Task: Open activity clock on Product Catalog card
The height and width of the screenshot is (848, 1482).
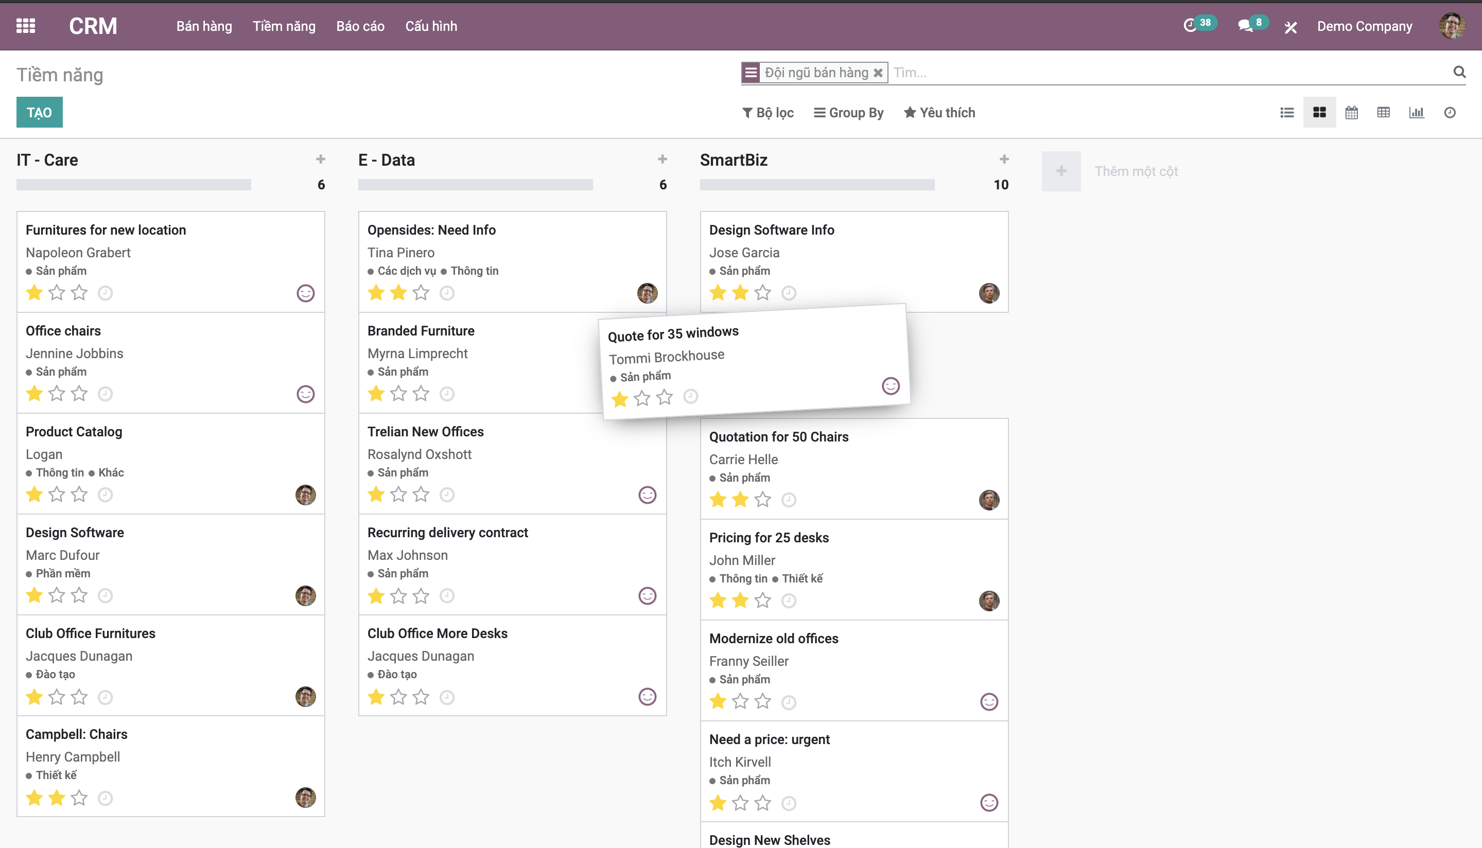Action: tap(105, 495)
